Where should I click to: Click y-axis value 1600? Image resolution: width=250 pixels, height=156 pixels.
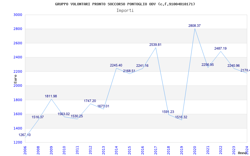(18, 114)
